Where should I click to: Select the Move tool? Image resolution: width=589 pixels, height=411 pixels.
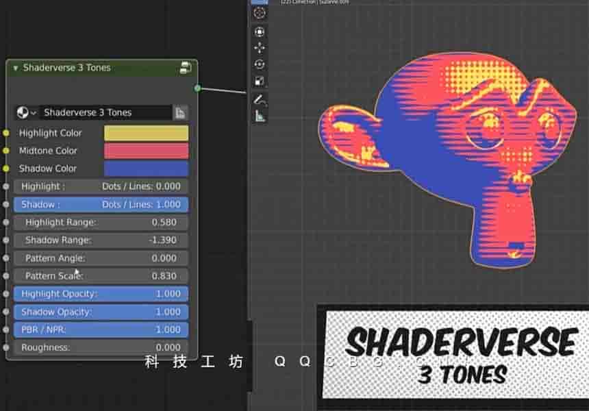click(x=260, y=48)
